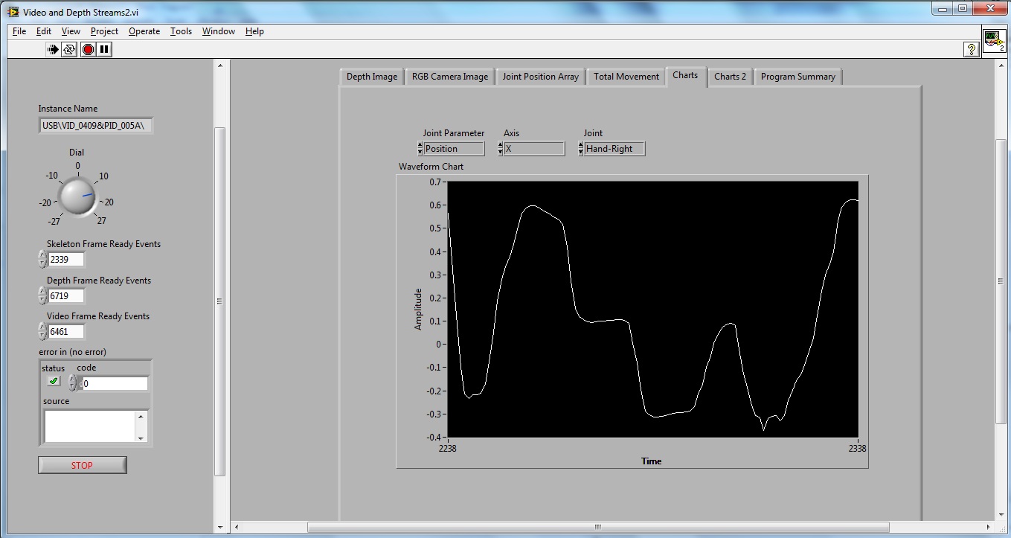Click the Waveform Chart plot area
This screenshot has width=1011, height=538.
(x=653, y=309)
